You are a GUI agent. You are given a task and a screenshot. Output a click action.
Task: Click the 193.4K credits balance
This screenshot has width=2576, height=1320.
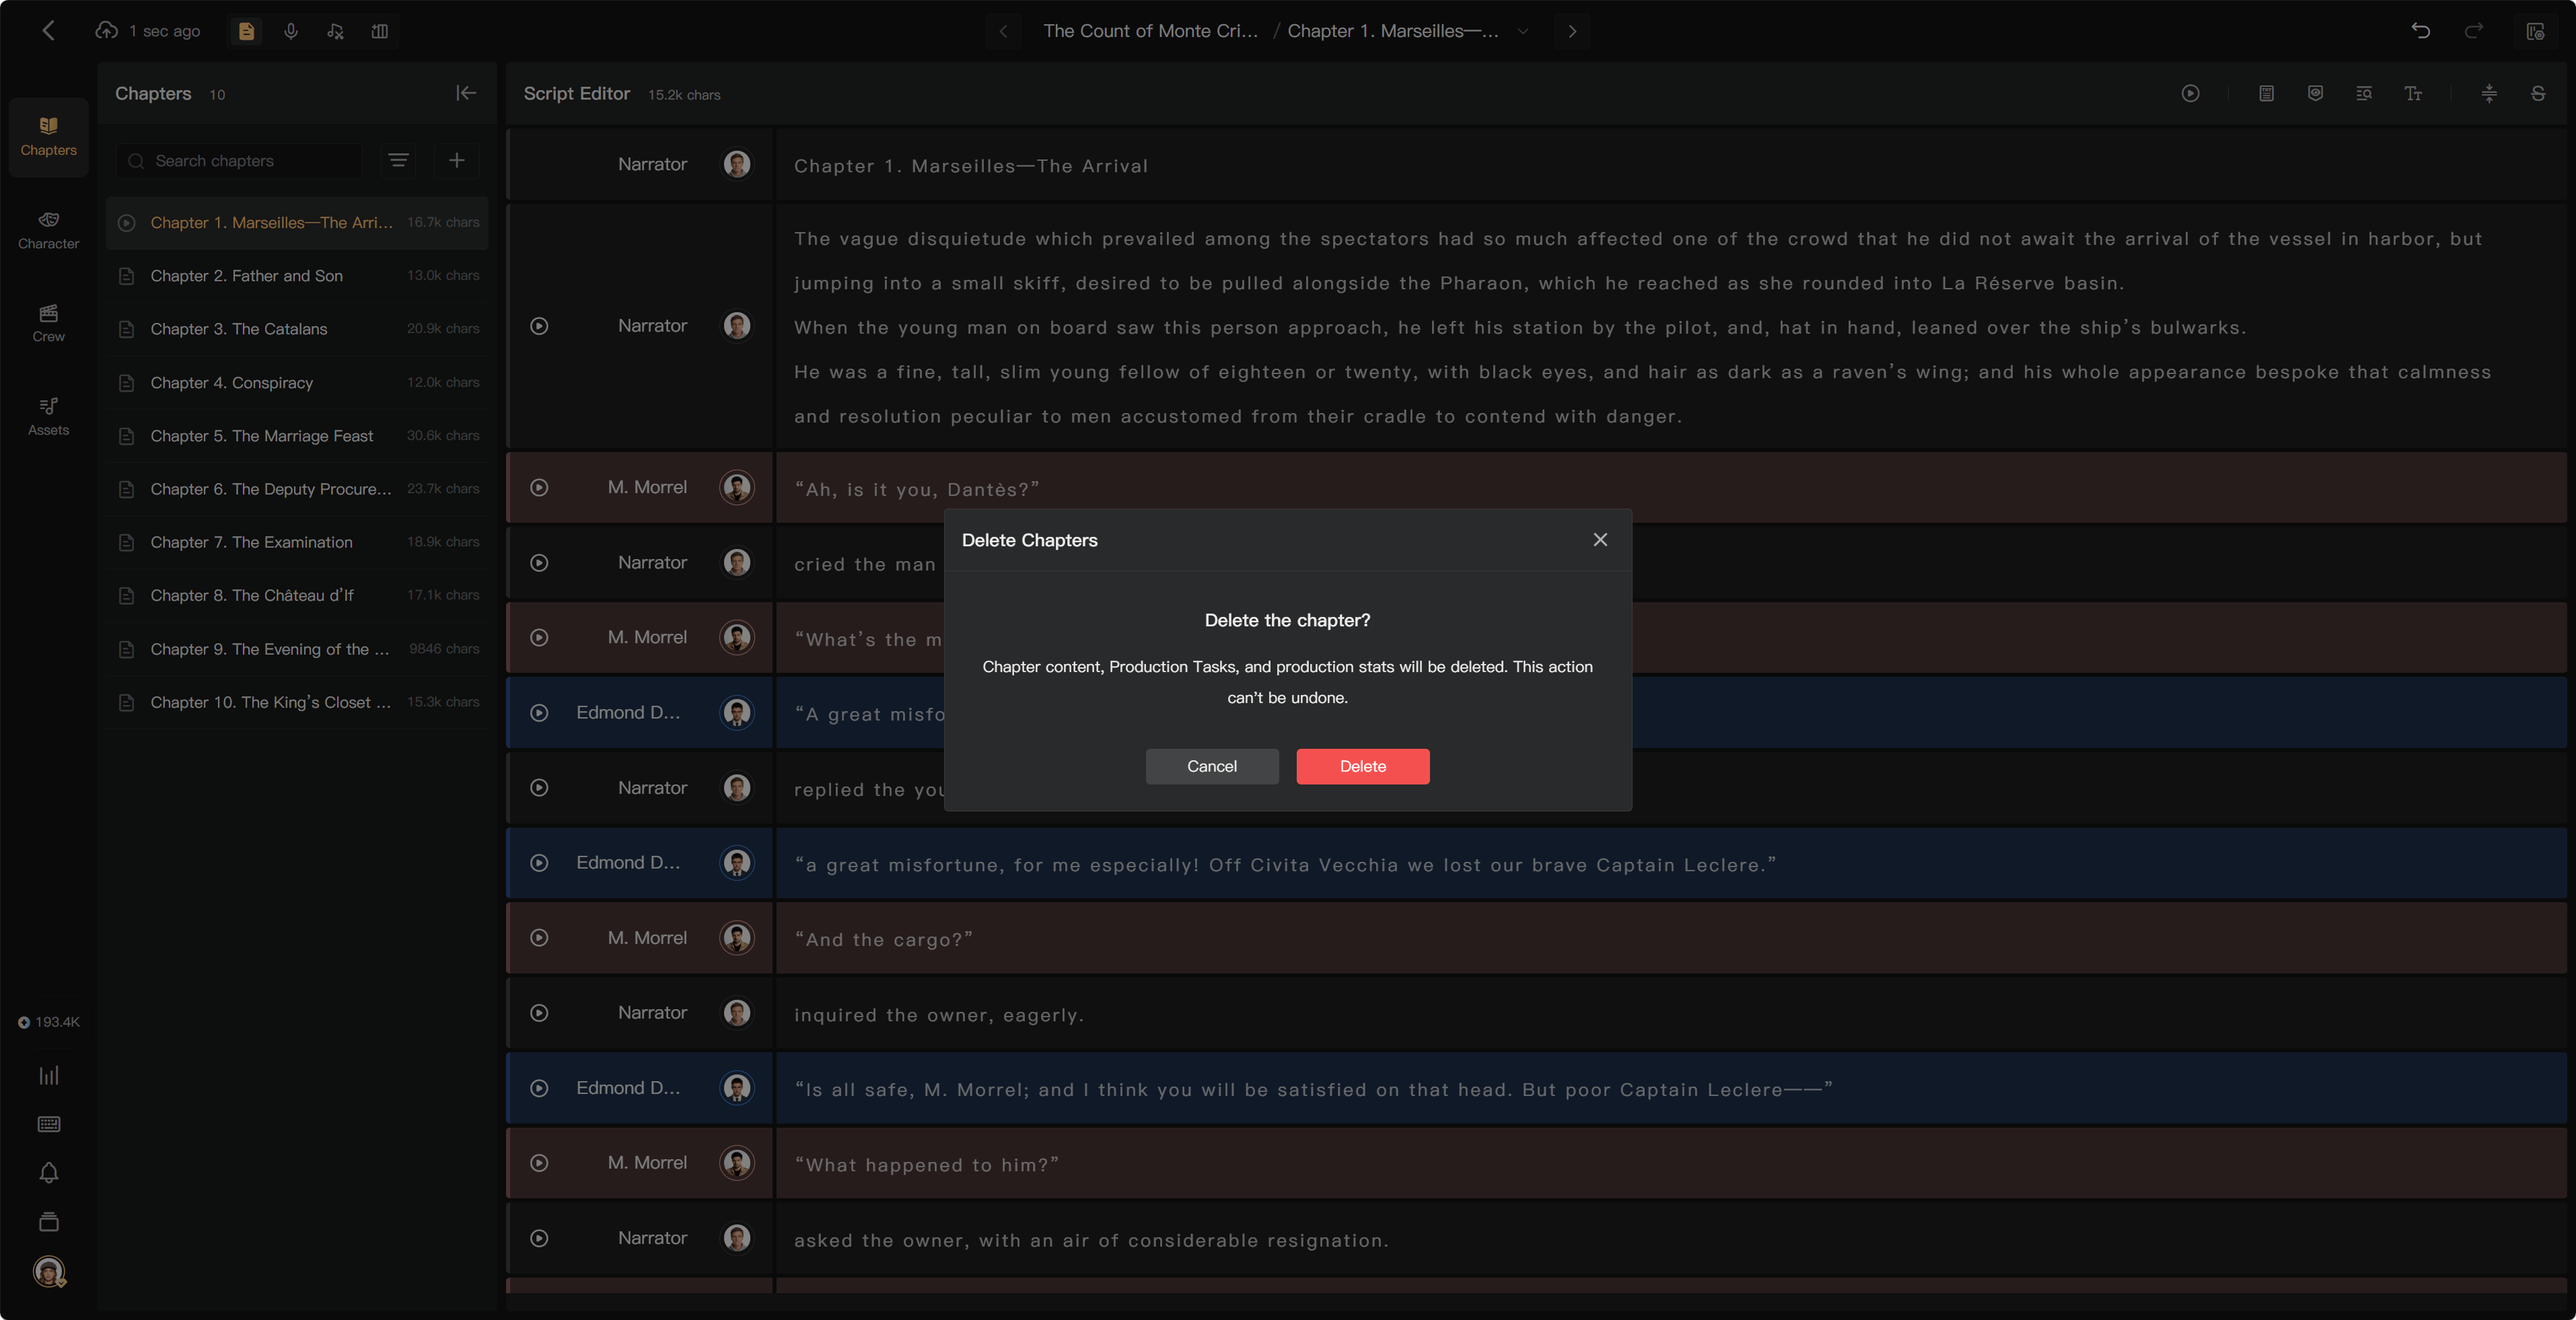(x=49, y=1022)
